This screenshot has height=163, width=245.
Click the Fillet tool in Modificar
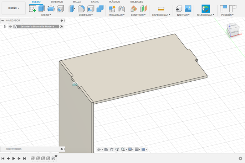click(x=81, y=9)
